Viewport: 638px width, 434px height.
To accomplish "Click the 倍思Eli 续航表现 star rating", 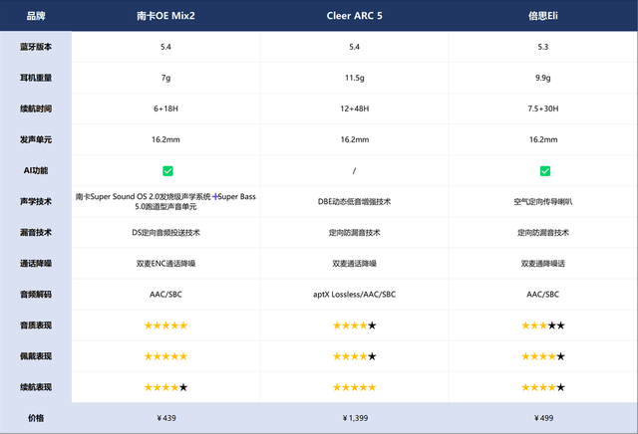I will point(544,387).
